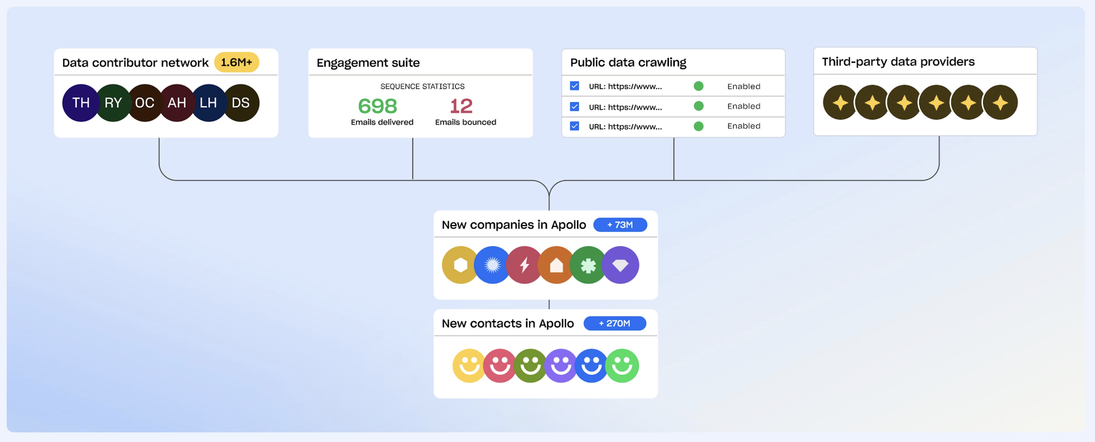Click the 1.6M+ yellow badge
The width and height of the screenshot is (1095, 442).
(x=236, y=62)
